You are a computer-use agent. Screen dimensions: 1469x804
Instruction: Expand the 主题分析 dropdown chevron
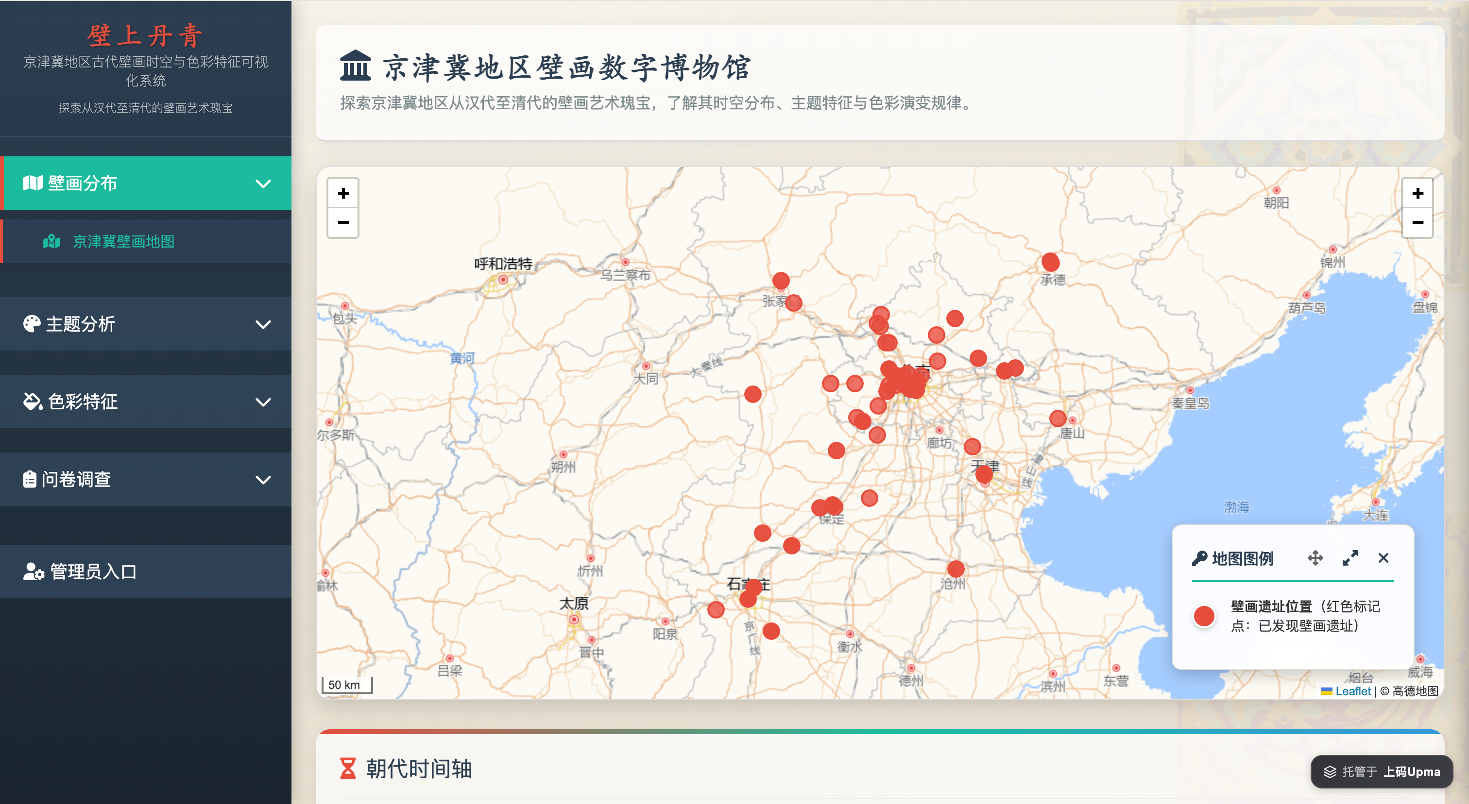pyautogui.click(x=263, y=324)
